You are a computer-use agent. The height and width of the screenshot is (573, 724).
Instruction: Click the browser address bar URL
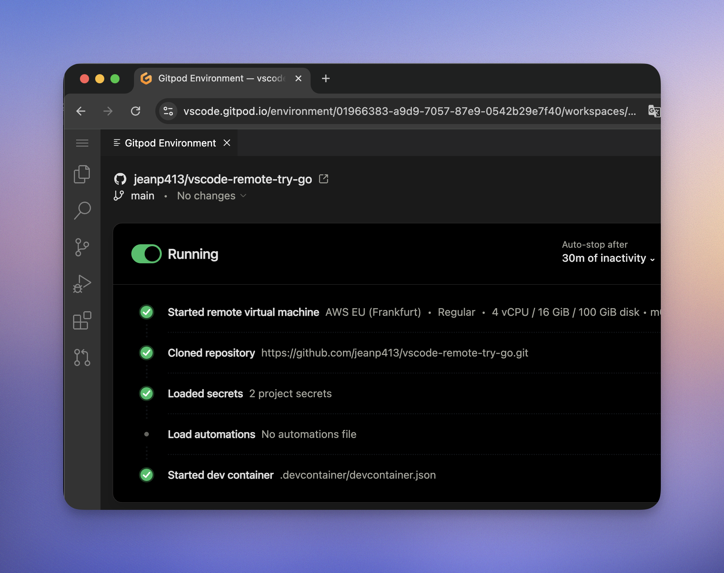pyautogui.click(x=410, y=111)
